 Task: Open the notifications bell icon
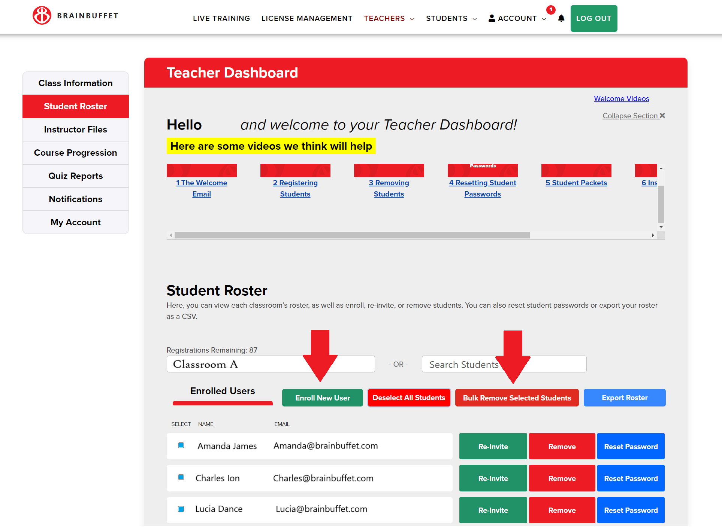(x=561, y=18)
